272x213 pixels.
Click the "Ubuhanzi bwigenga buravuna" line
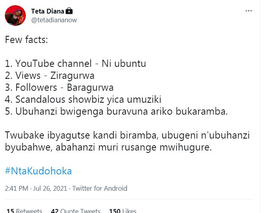pos(116,111)
